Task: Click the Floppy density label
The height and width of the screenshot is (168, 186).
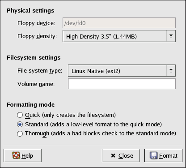Action: [37, 36]
